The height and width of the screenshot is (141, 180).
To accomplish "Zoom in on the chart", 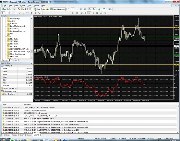I will [81, 9].
